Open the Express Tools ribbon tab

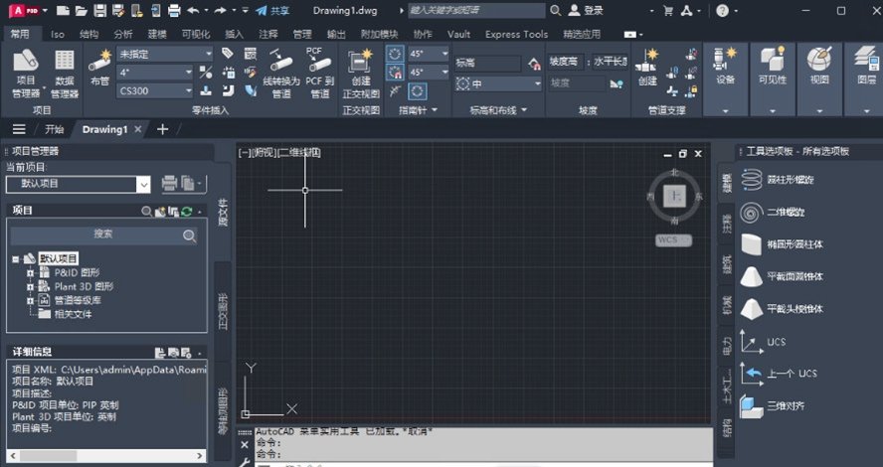click(x=516, y=35)
